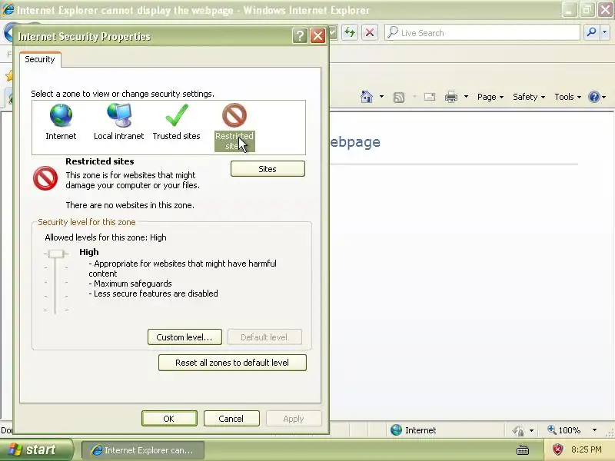Click the Refresh icon in IE toolbar
Viewport: 615px width, 461px height.
pyautogui.click(x=350, y=32)
